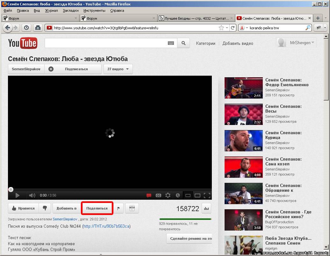Click the Нравится like button
The image size is (330, 256).
pos(23,208)
